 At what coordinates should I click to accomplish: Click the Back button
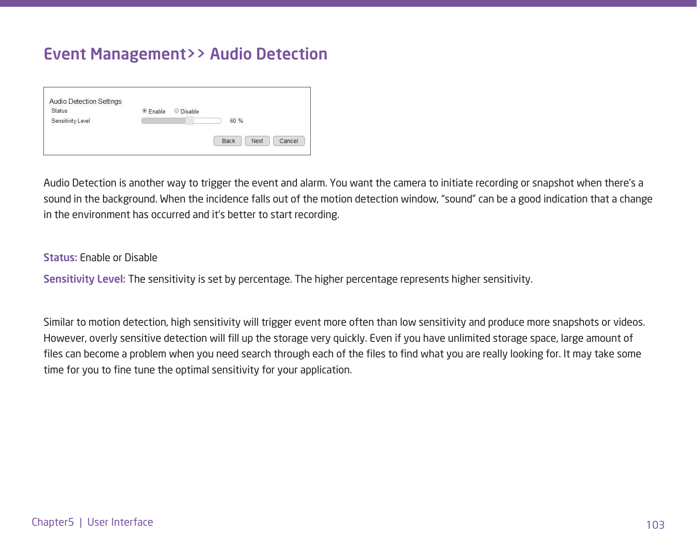(x=228, y=141)
